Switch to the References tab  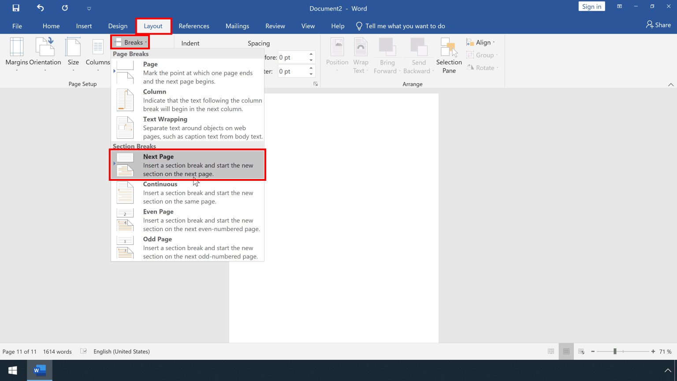(x=194, y=26)
